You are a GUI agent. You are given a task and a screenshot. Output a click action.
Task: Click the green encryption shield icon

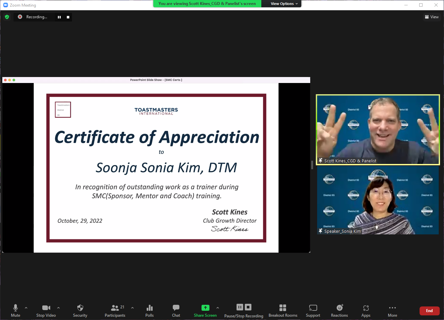[7, 17]
